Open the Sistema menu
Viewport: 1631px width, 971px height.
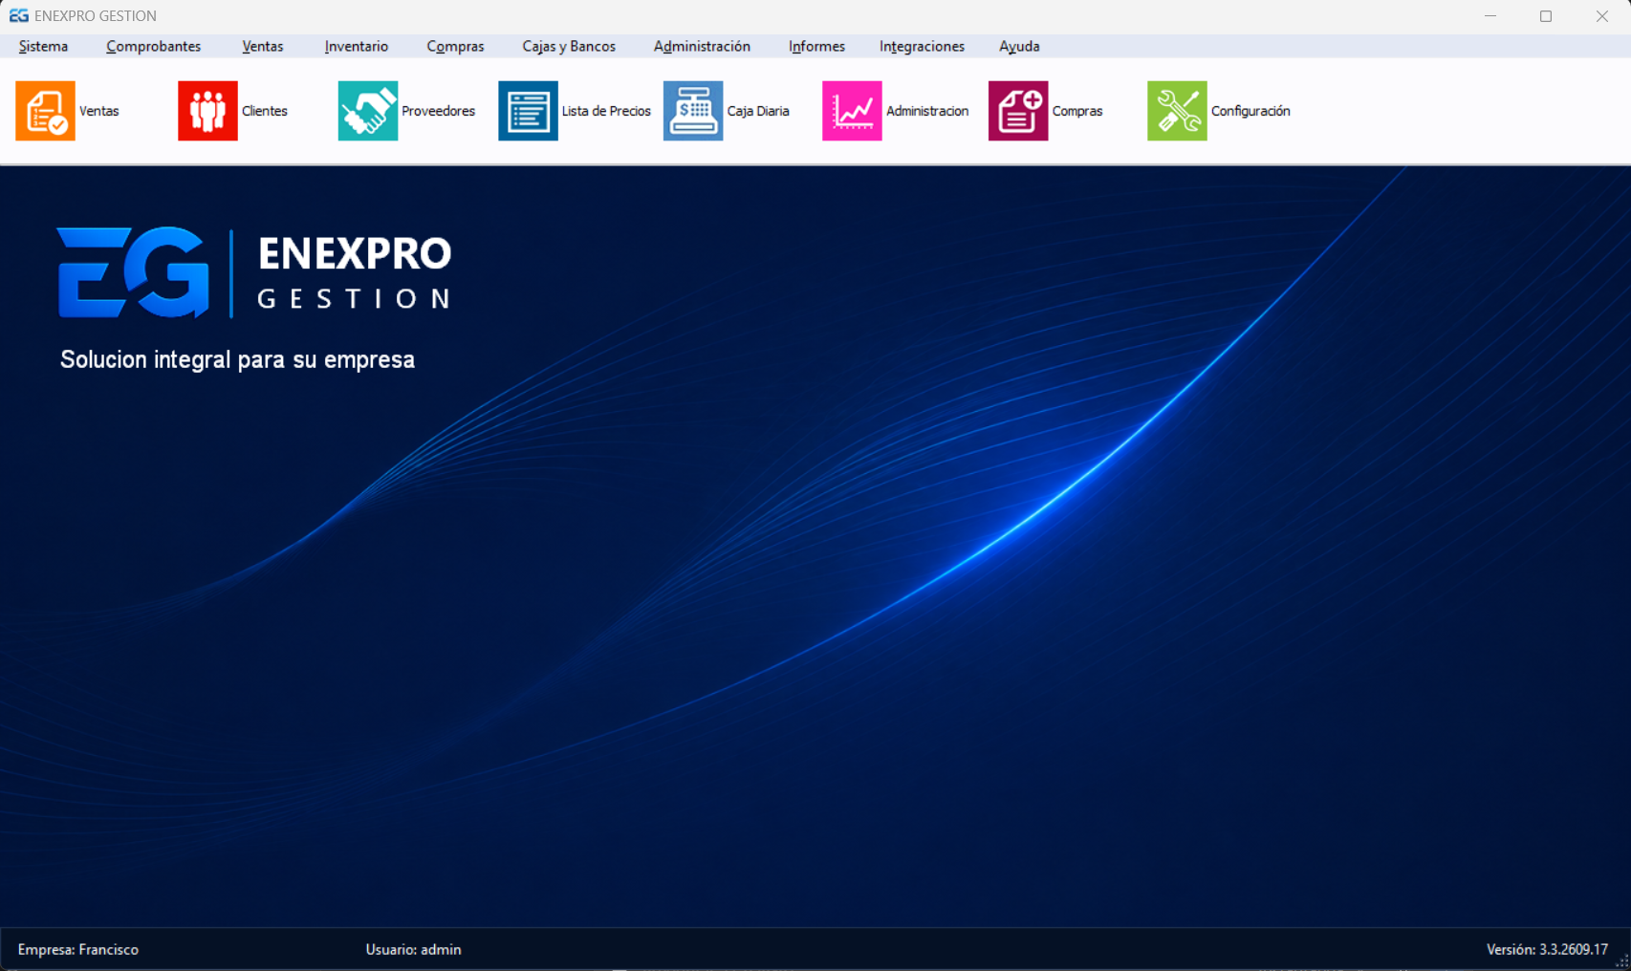tap(43, 46)
